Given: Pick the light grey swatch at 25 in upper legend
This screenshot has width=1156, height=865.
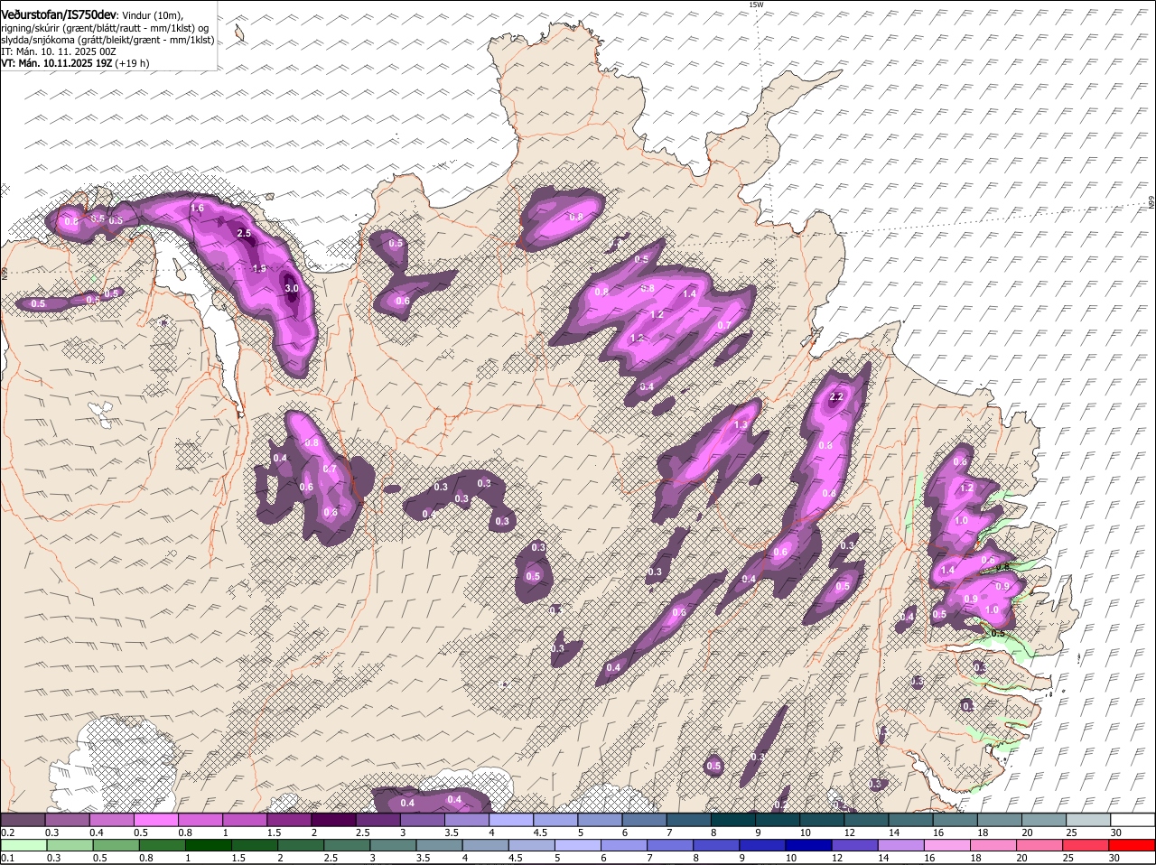Looking at the screenshot, I should tap(1088, 819).
